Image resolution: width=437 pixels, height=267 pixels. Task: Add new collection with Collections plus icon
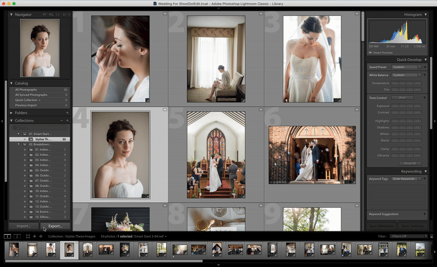tap(67, 120)
